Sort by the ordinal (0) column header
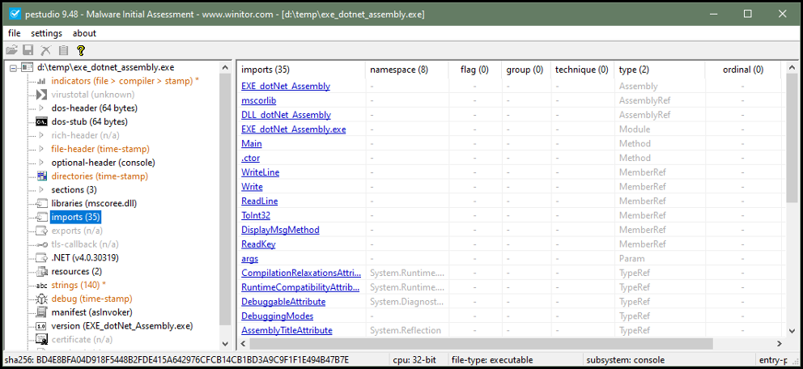 742,70
